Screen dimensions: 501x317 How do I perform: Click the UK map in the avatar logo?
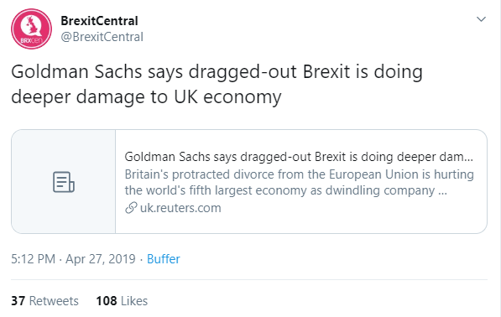click(32, 25)
